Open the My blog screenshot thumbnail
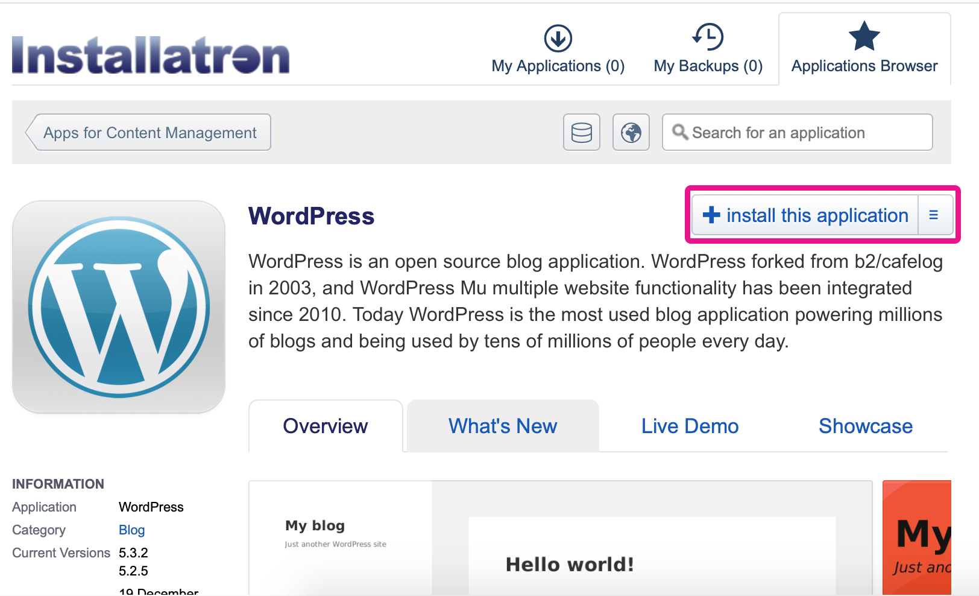979x596 pixels. (x=560, y=538)
